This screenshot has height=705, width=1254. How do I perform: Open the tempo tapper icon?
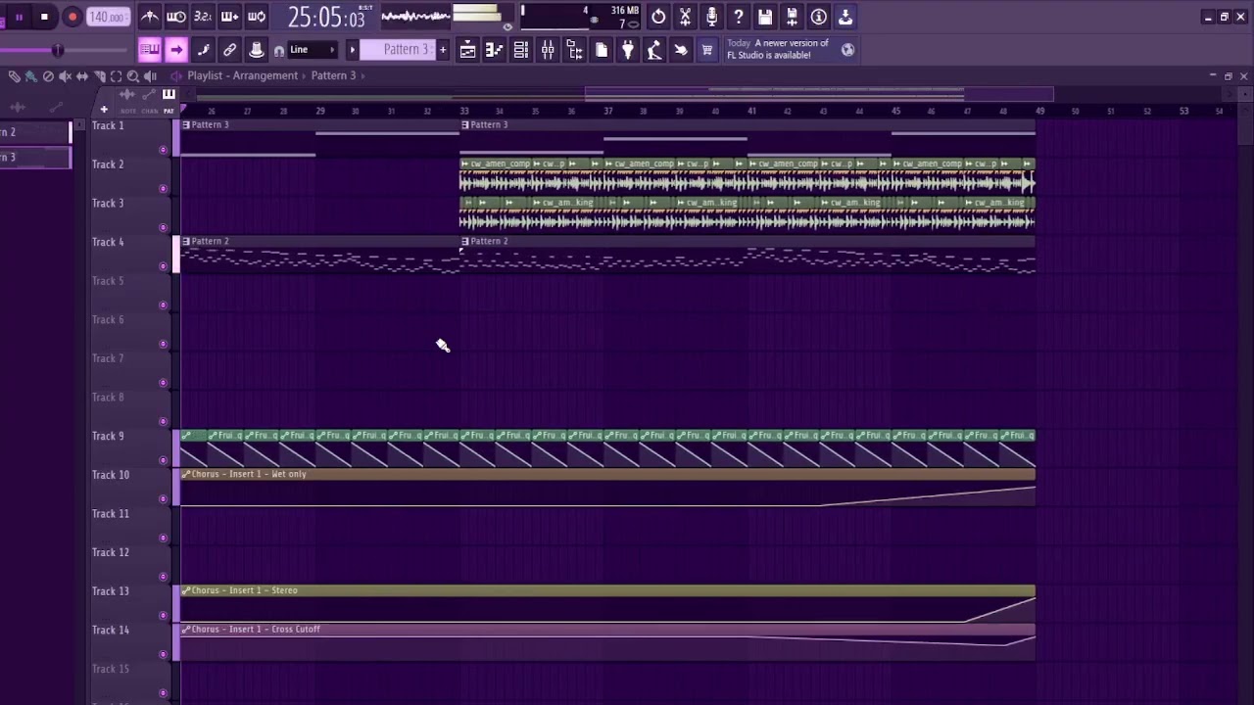654,50
